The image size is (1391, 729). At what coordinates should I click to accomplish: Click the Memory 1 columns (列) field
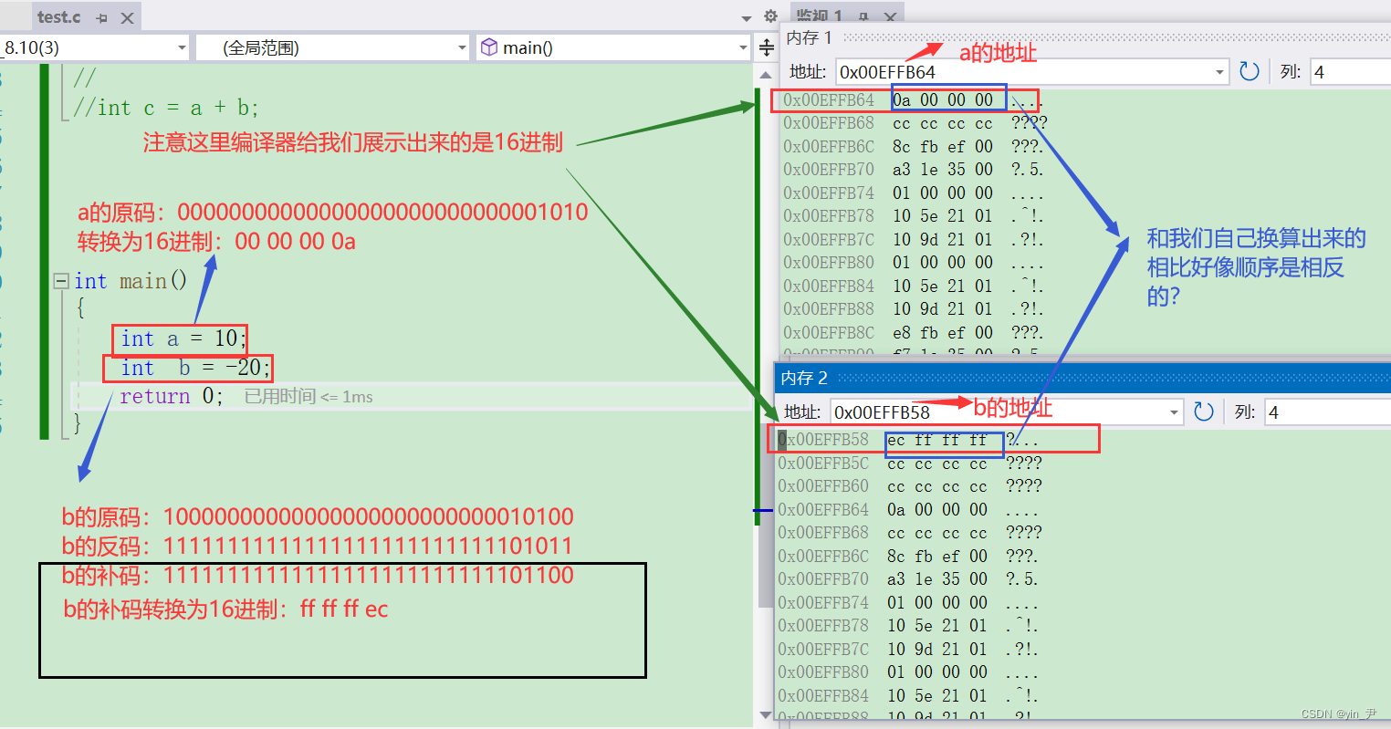pyautogui.click(x=1349, y=72)
